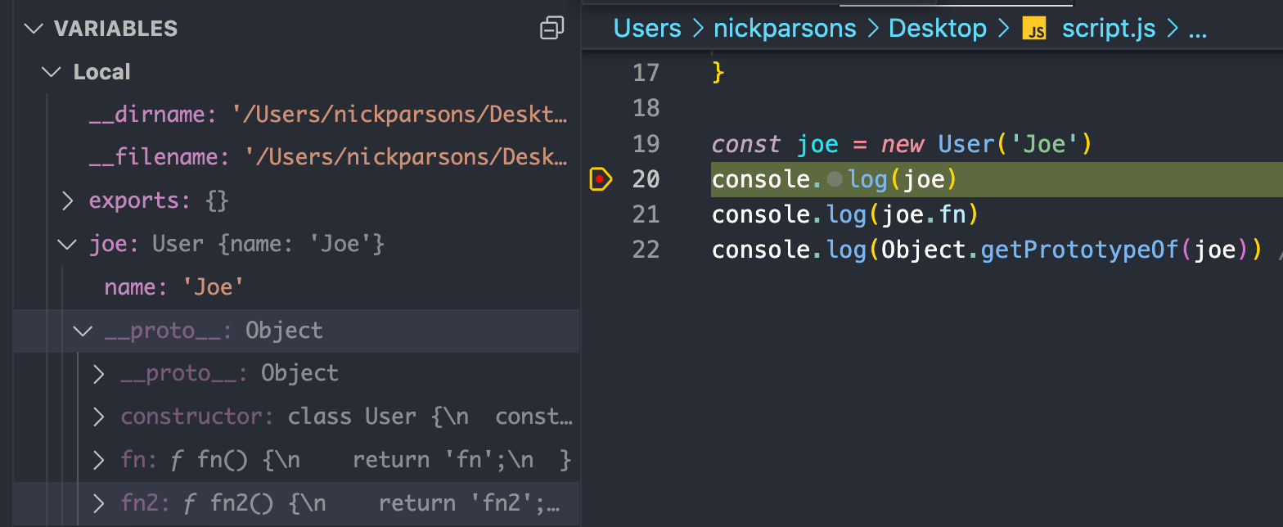The height and width of the screenshot is (527, 1283).
Task: Click the JS file icon in breadcrumb
Action: (x=1034, y=29)
